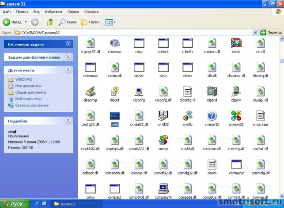
Task: Toggle the Папки folders pane
Action: [x=90, y=22]
